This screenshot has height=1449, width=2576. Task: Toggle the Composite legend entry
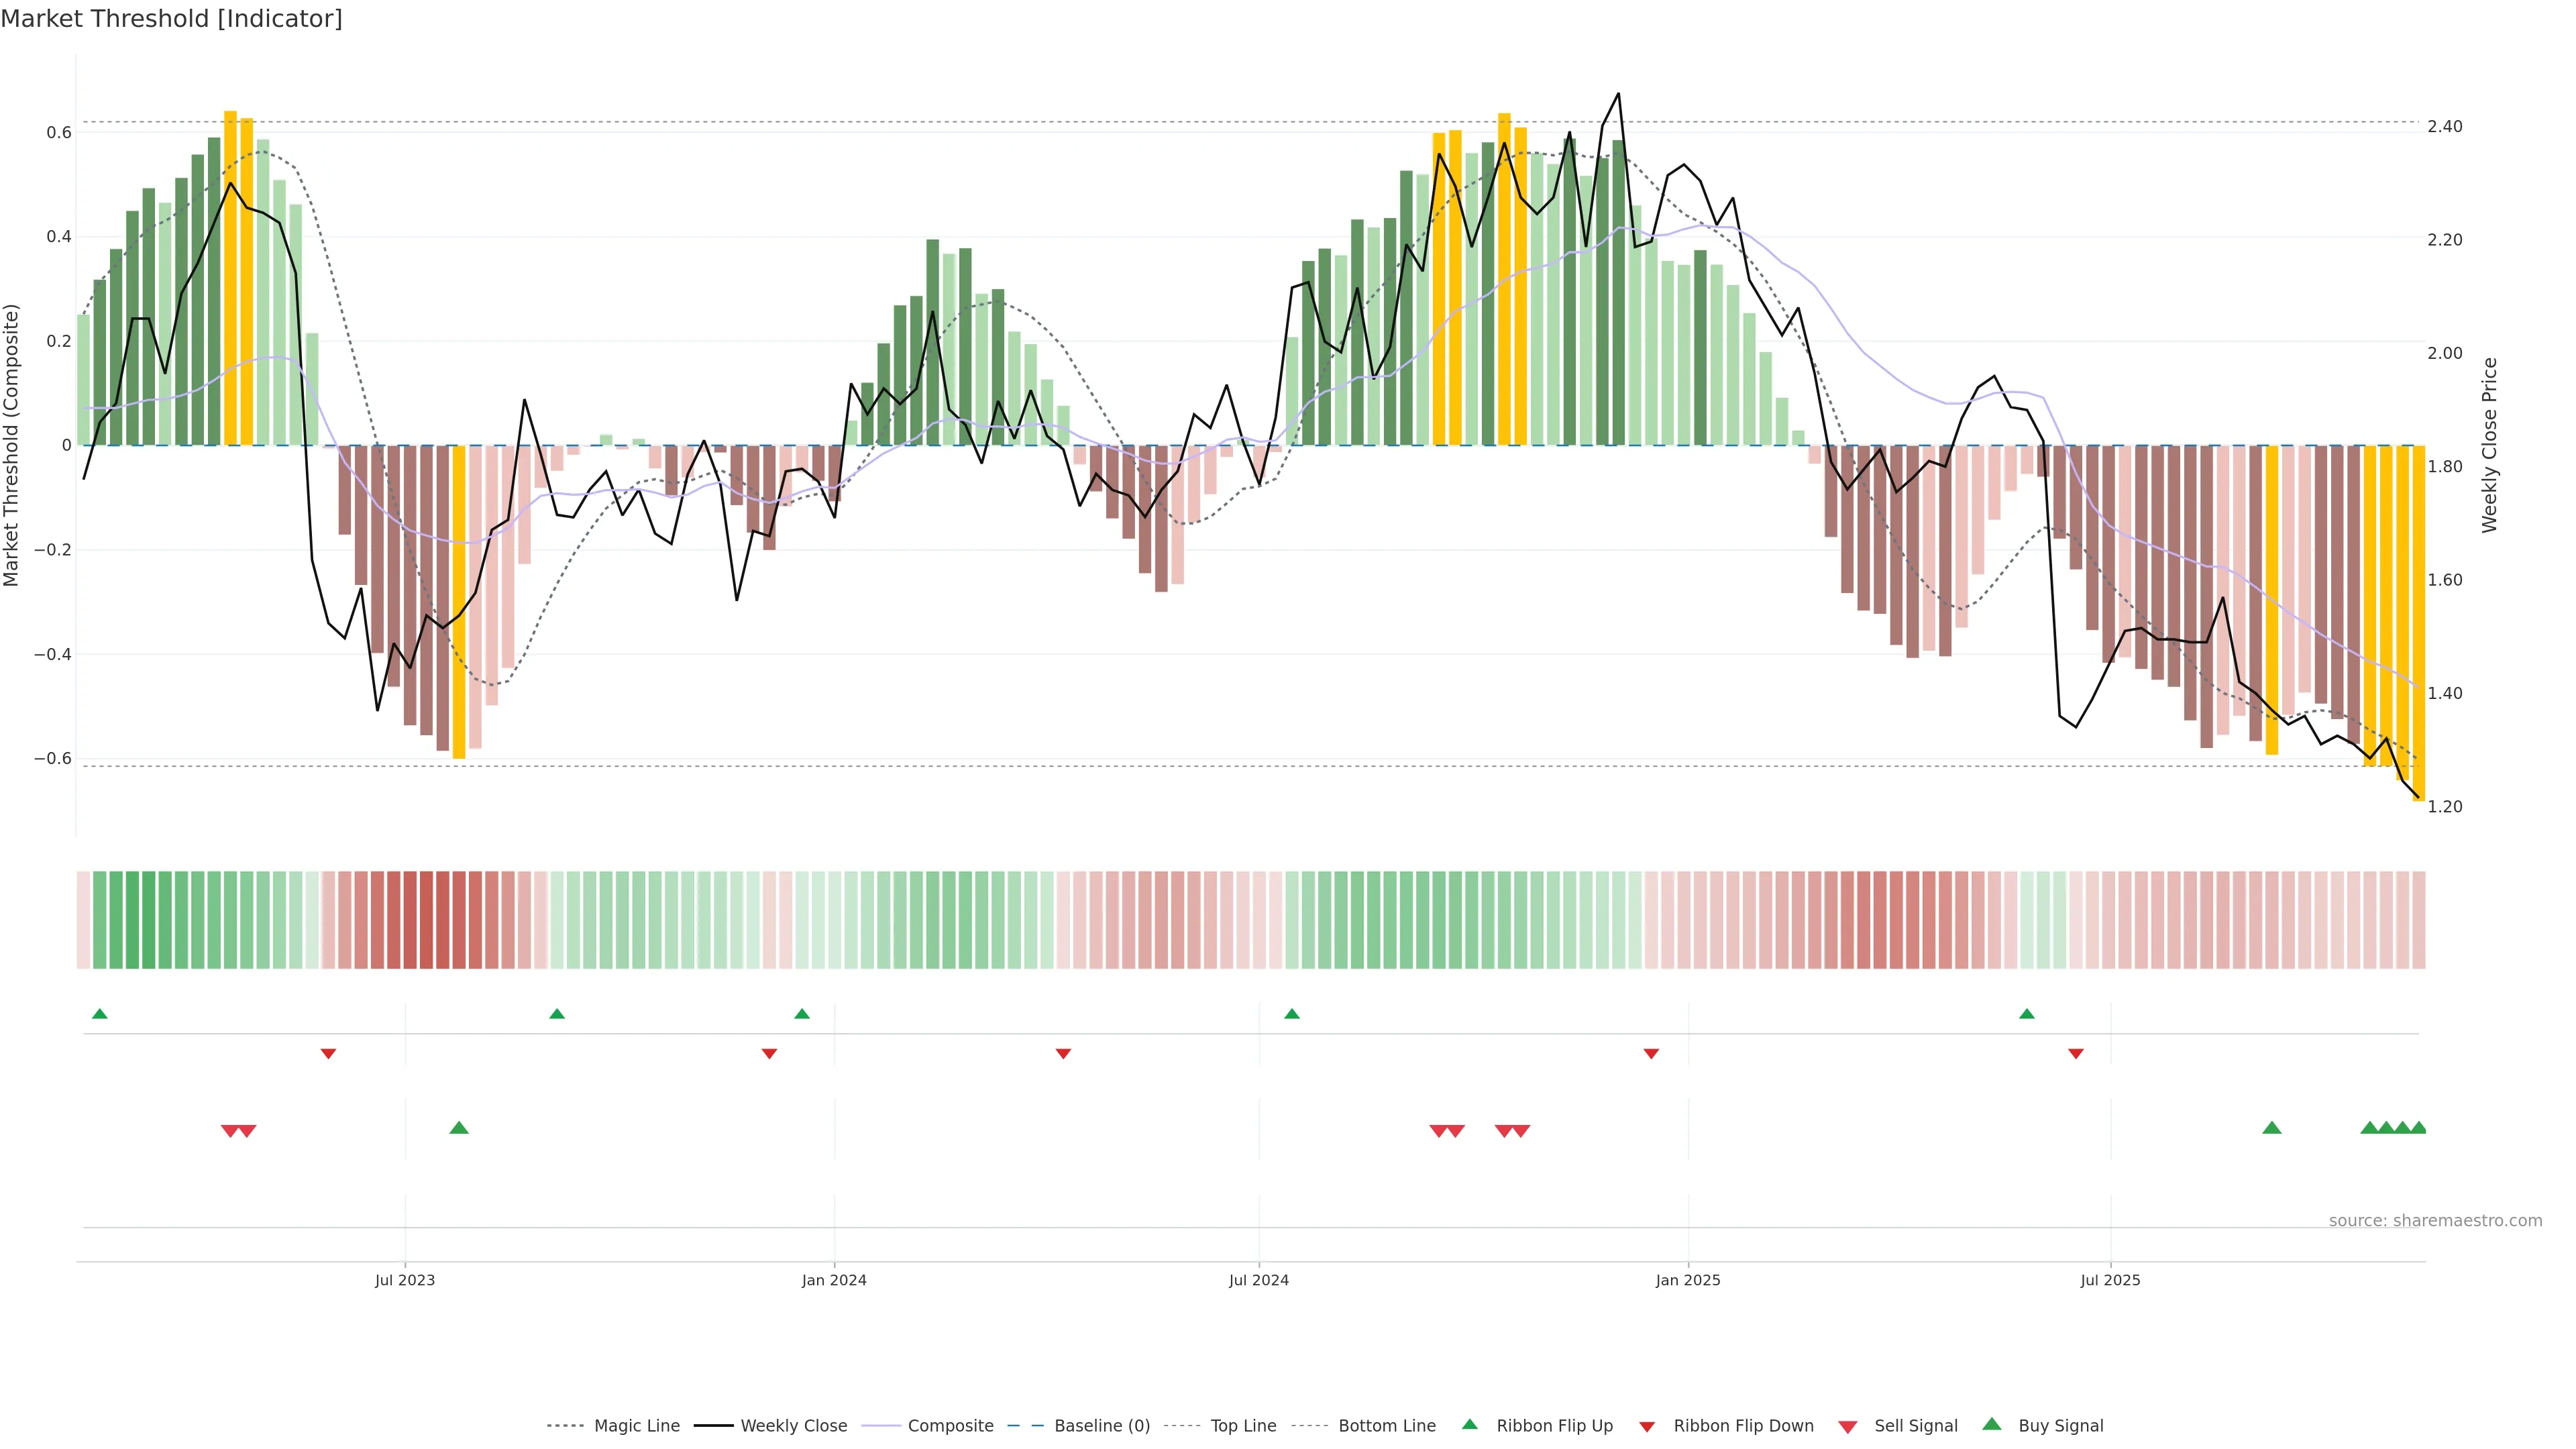tap(950, 1426)
